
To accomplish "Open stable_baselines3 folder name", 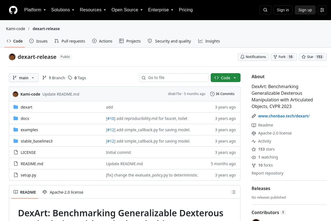I will coord(36,141).
